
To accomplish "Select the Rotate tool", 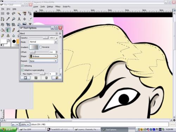I will 2,24.
